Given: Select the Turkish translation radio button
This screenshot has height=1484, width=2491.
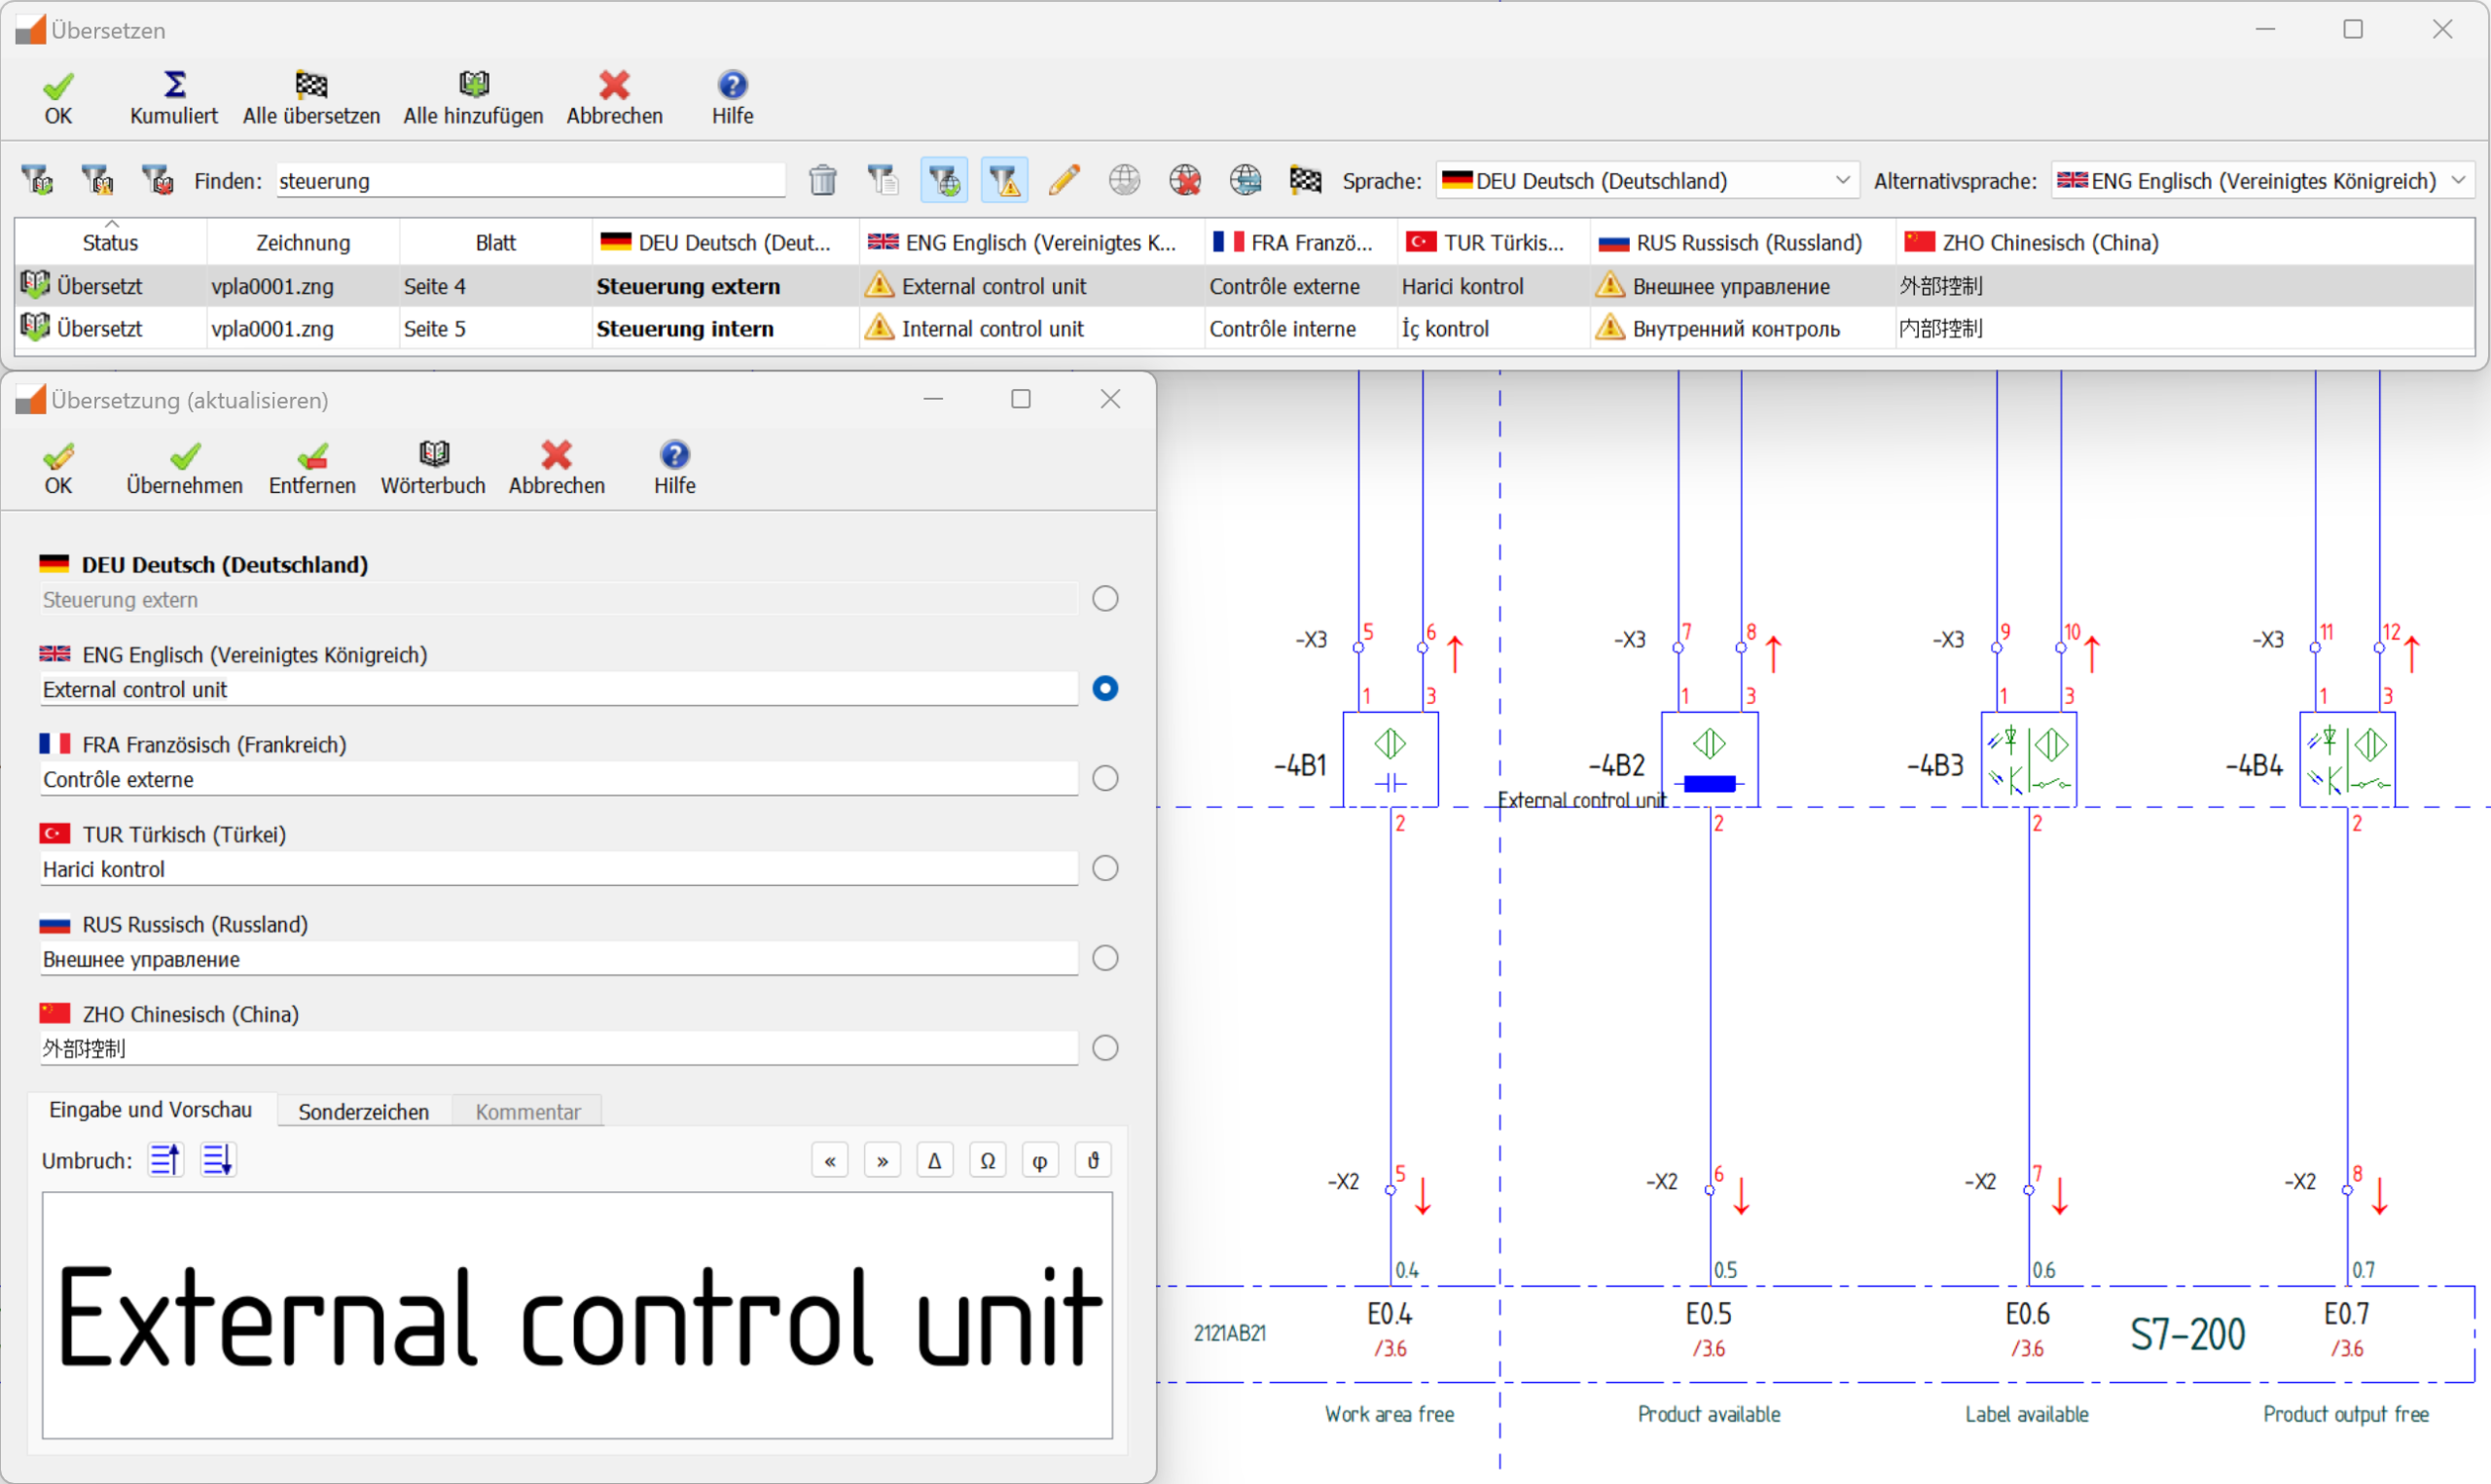Looking at the screenshot, I should pos(1104,869).
